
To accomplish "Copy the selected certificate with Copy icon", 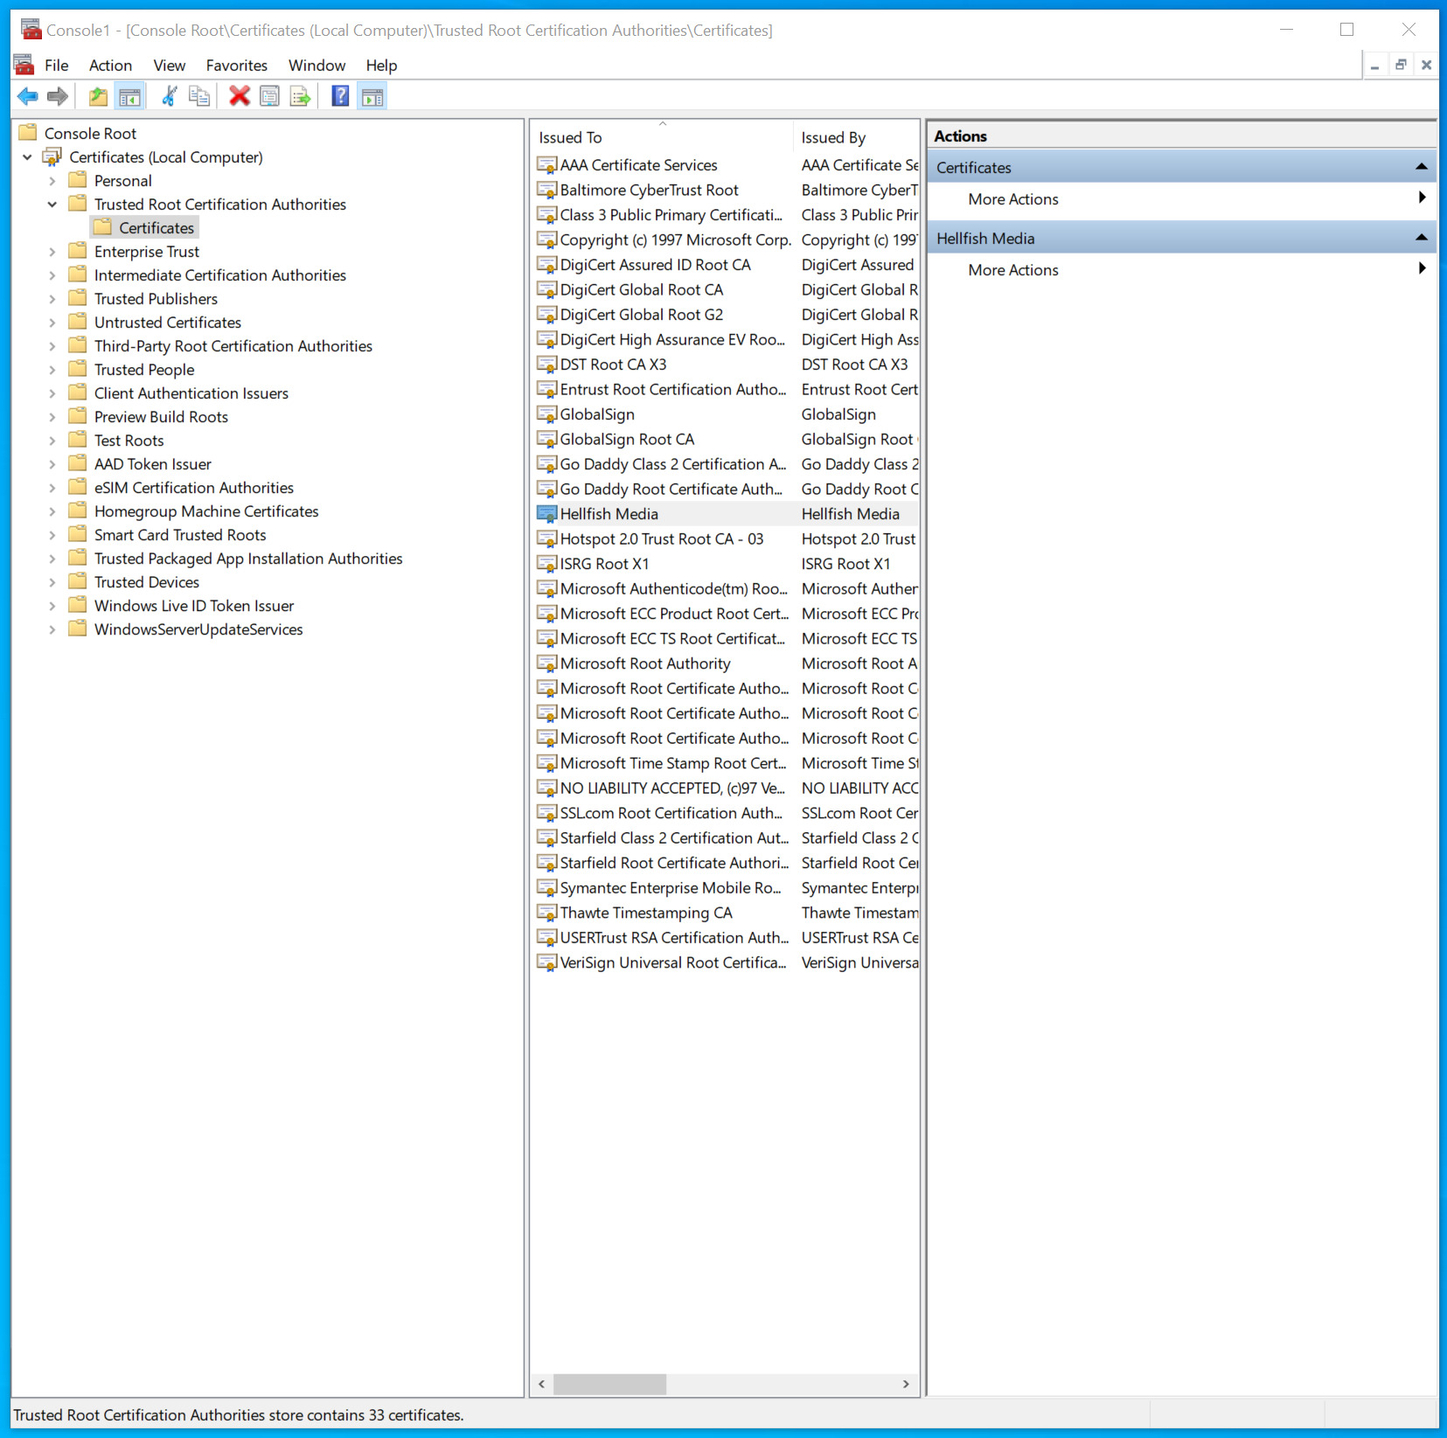I will [x=199, y=96].
